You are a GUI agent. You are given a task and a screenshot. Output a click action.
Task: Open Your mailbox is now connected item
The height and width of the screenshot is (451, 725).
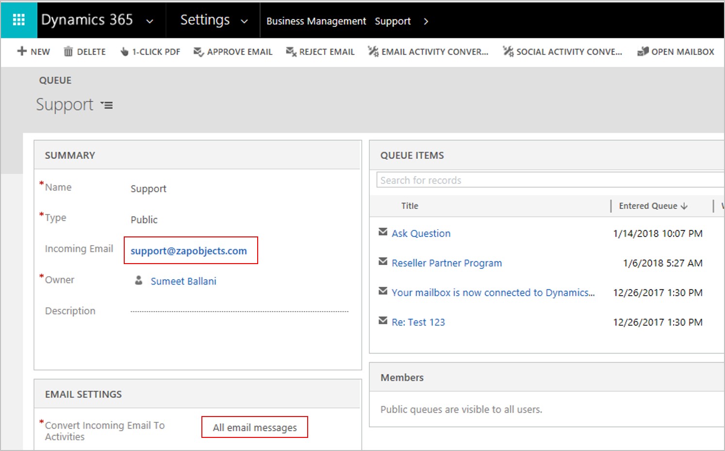click(x=493, y=293)
